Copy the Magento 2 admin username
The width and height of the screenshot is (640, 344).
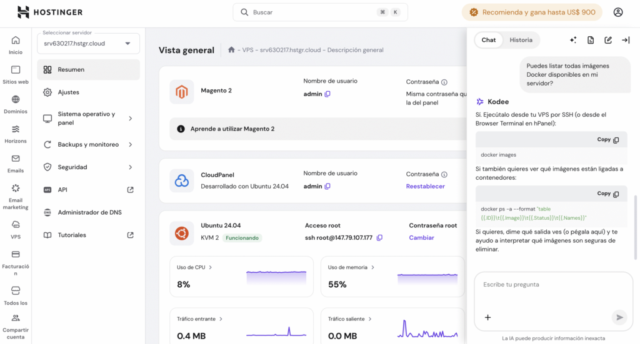[327, 94]
